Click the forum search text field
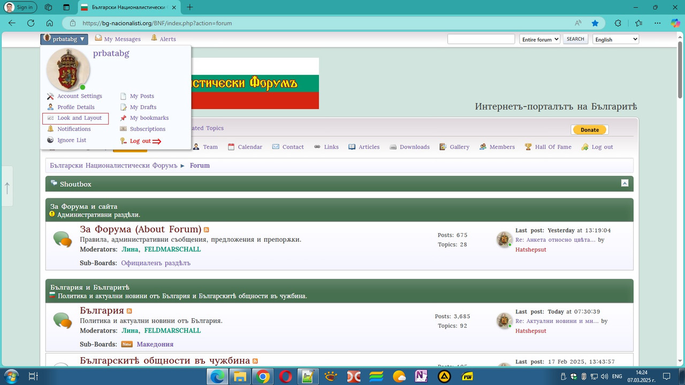 [481, 39]
